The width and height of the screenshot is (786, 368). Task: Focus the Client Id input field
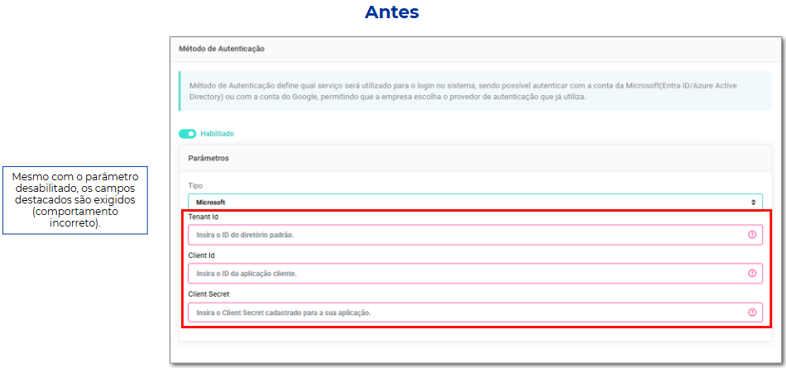[463, 274]
